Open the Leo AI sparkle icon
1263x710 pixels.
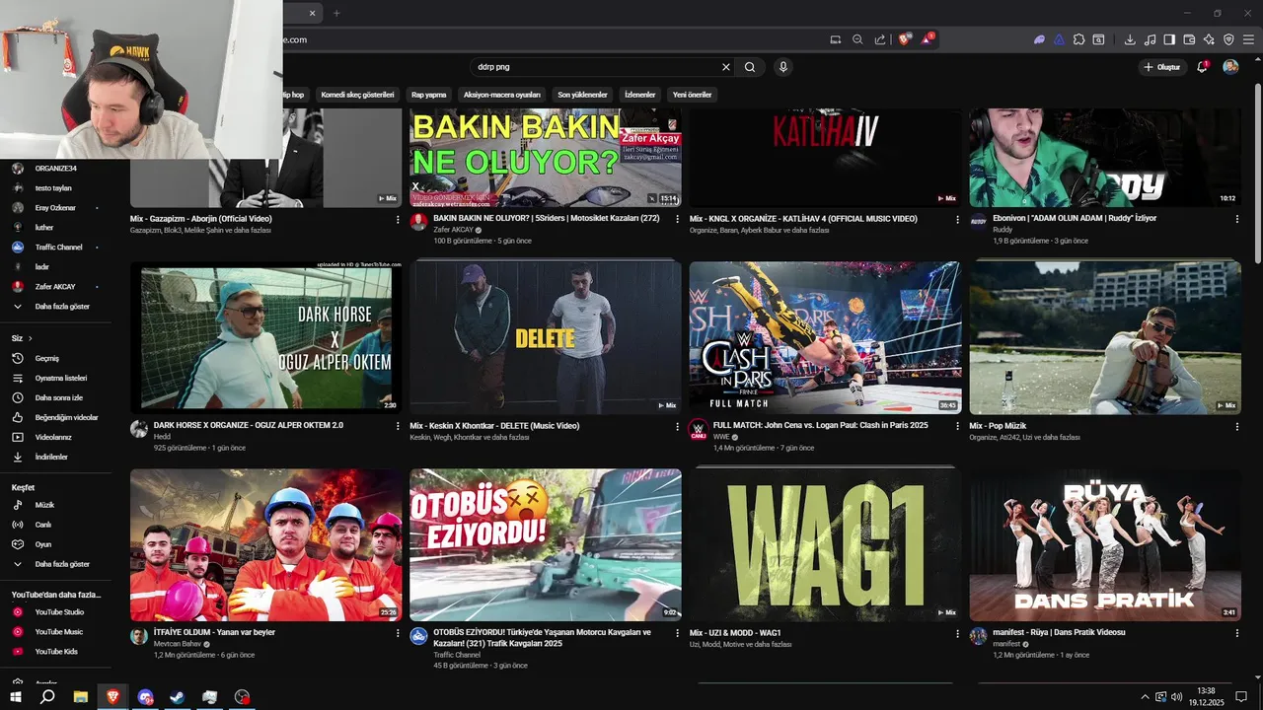[x=1209, y=39]
